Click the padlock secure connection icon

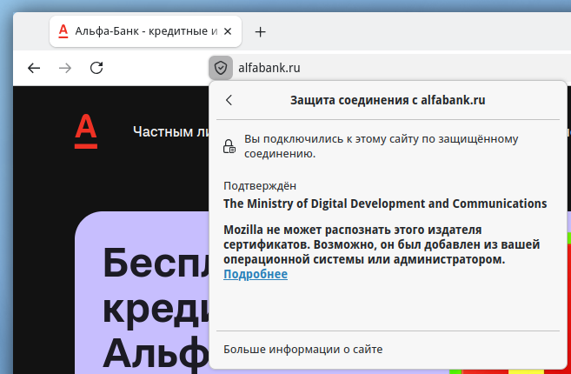(x=229, y=146)
